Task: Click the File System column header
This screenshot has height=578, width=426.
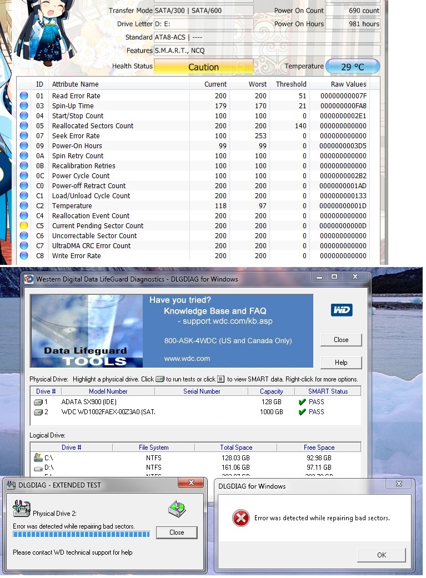Action: pos(153,447)
